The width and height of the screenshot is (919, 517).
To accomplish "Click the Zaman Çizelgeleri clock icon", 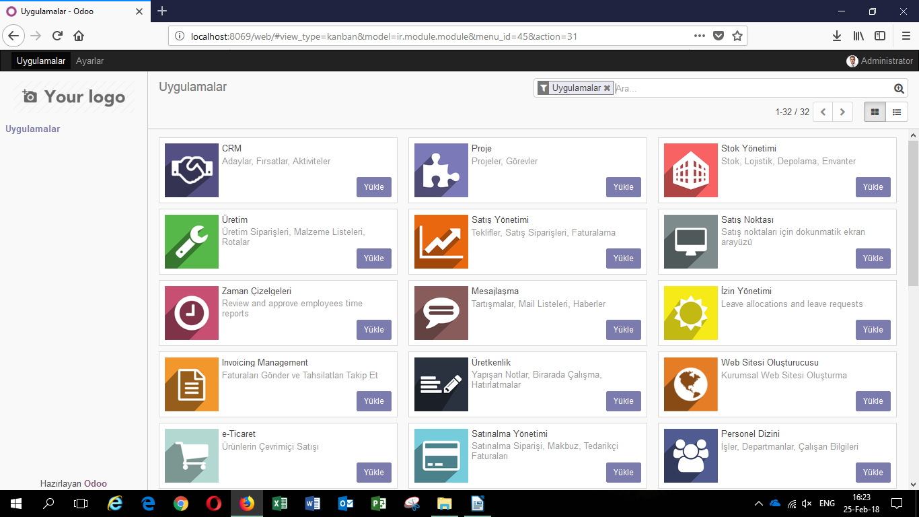I will [x=192, y=313].
